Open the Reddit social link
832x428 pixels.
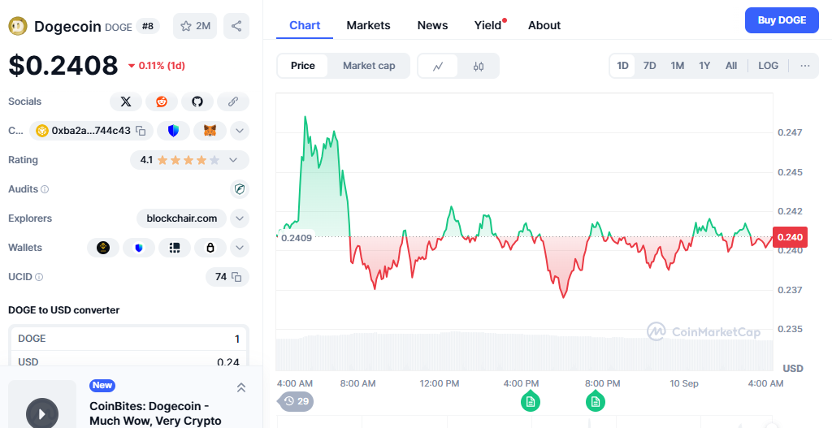coord(162,102)
